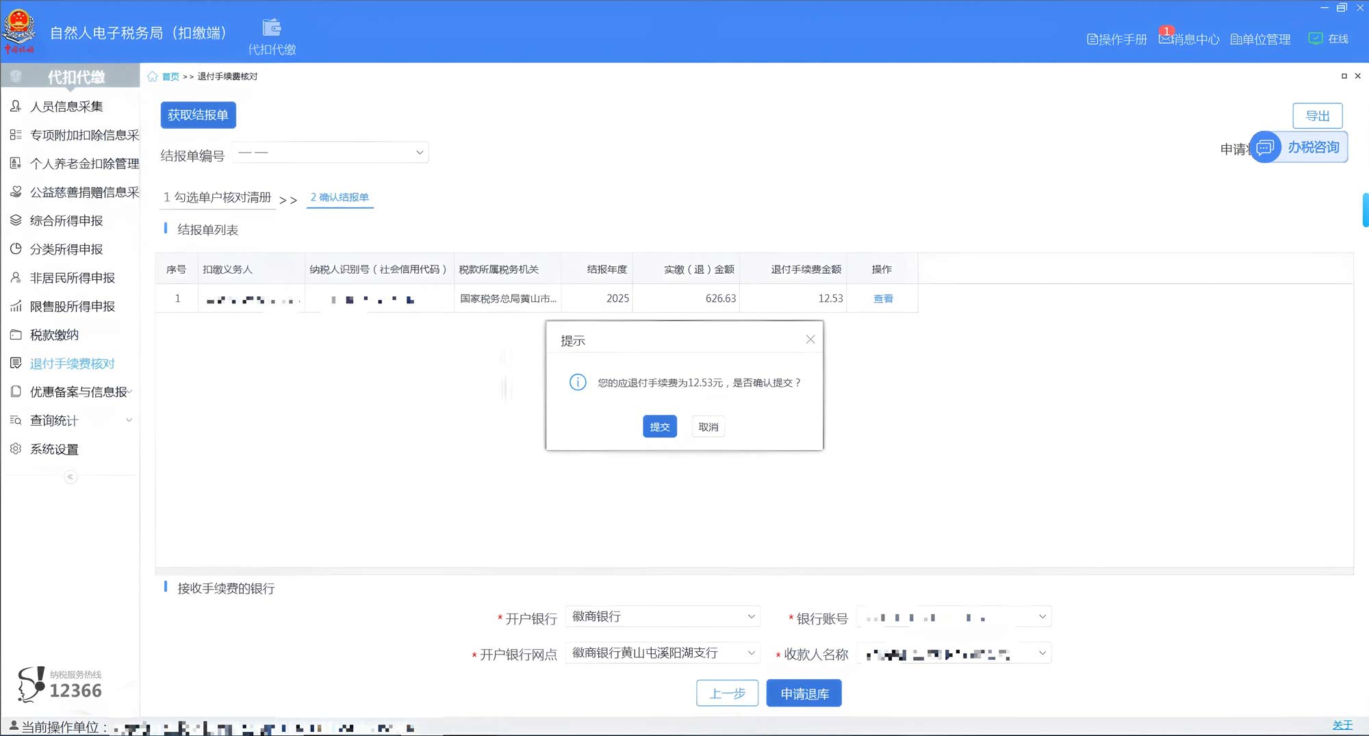Screen dimensions: 1369x736
Task: Expand the 开户银行网点 dropdown
Action: click(x=751, y=653)
